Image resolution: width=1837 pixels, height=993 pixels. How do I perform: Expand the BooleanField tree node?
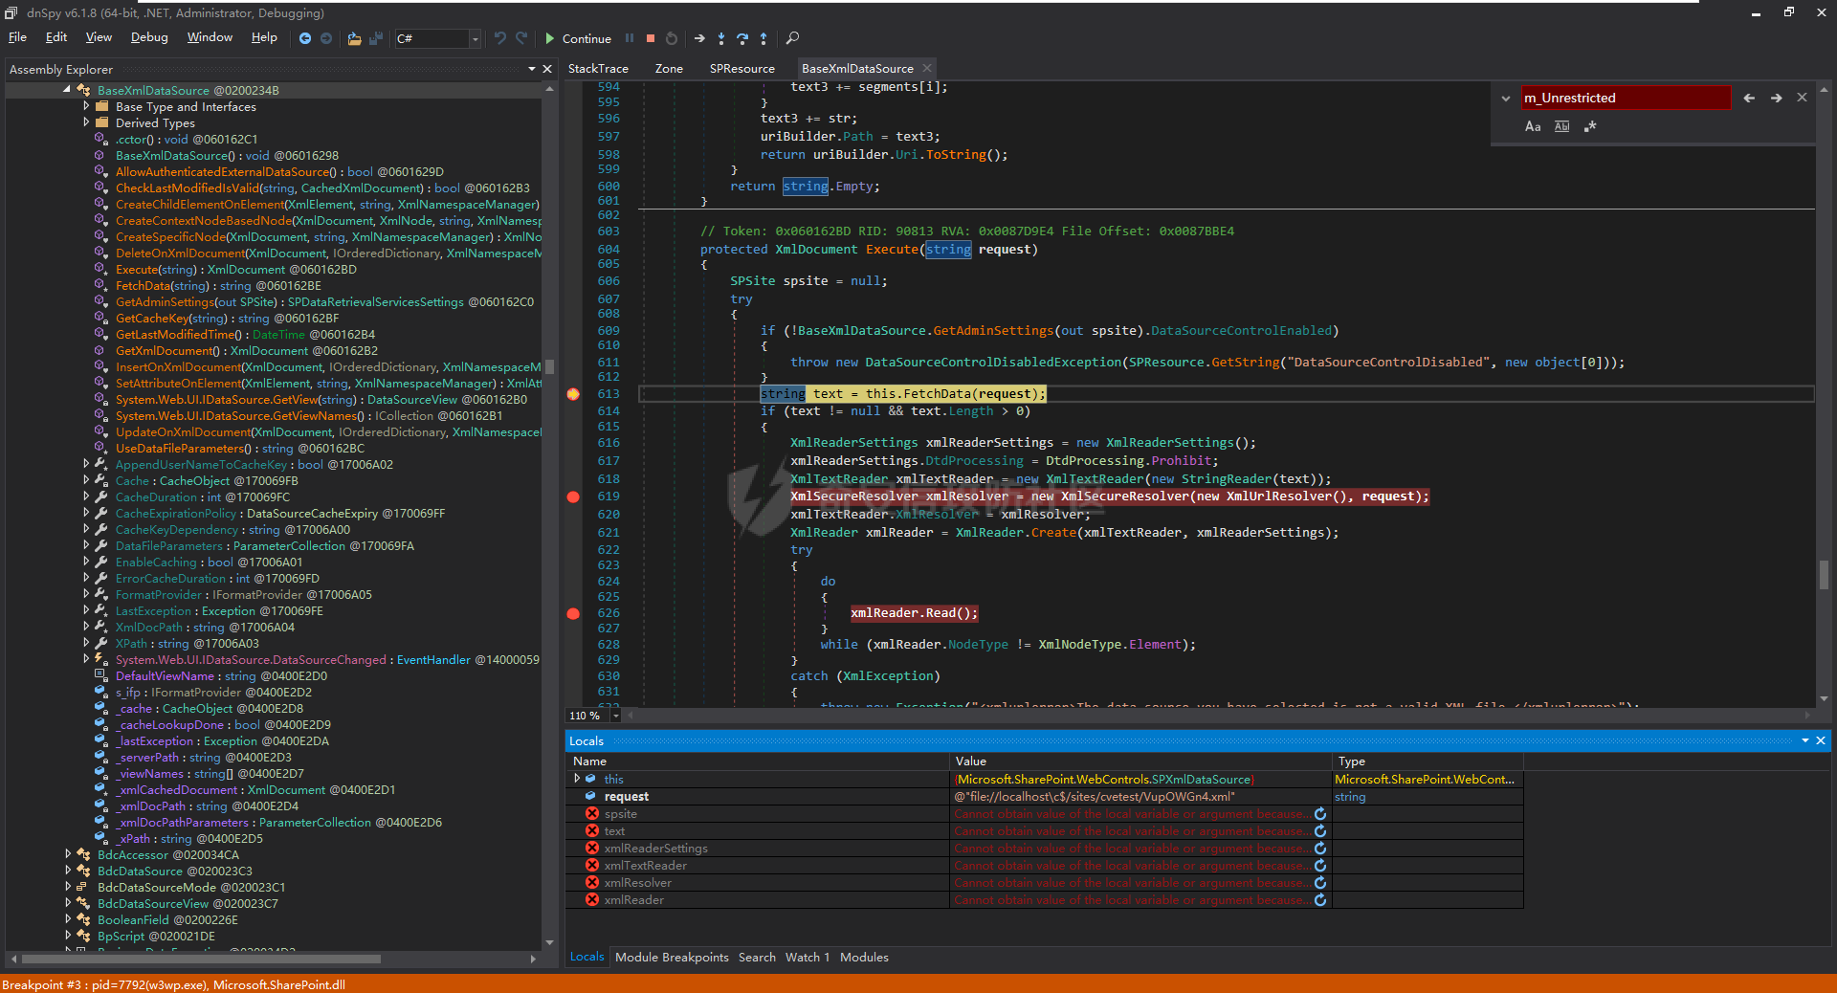pos(68,919)
